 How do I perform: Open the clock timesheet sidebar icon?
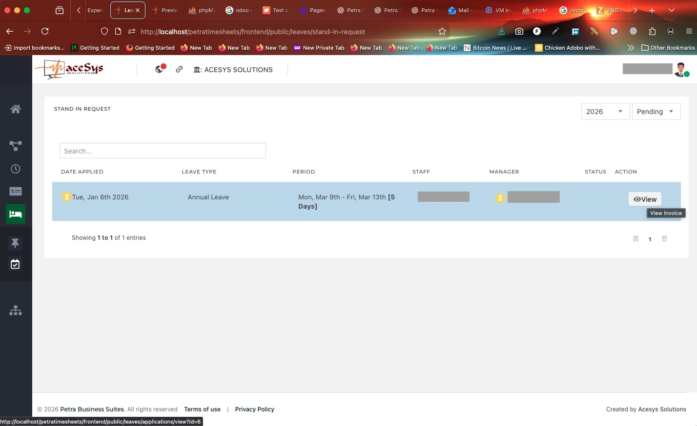[16, 169]
